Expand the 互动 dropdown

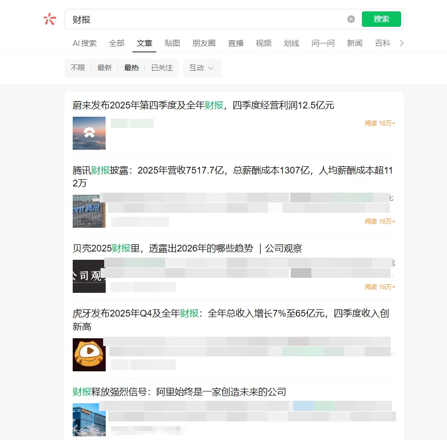coord(202,68)
